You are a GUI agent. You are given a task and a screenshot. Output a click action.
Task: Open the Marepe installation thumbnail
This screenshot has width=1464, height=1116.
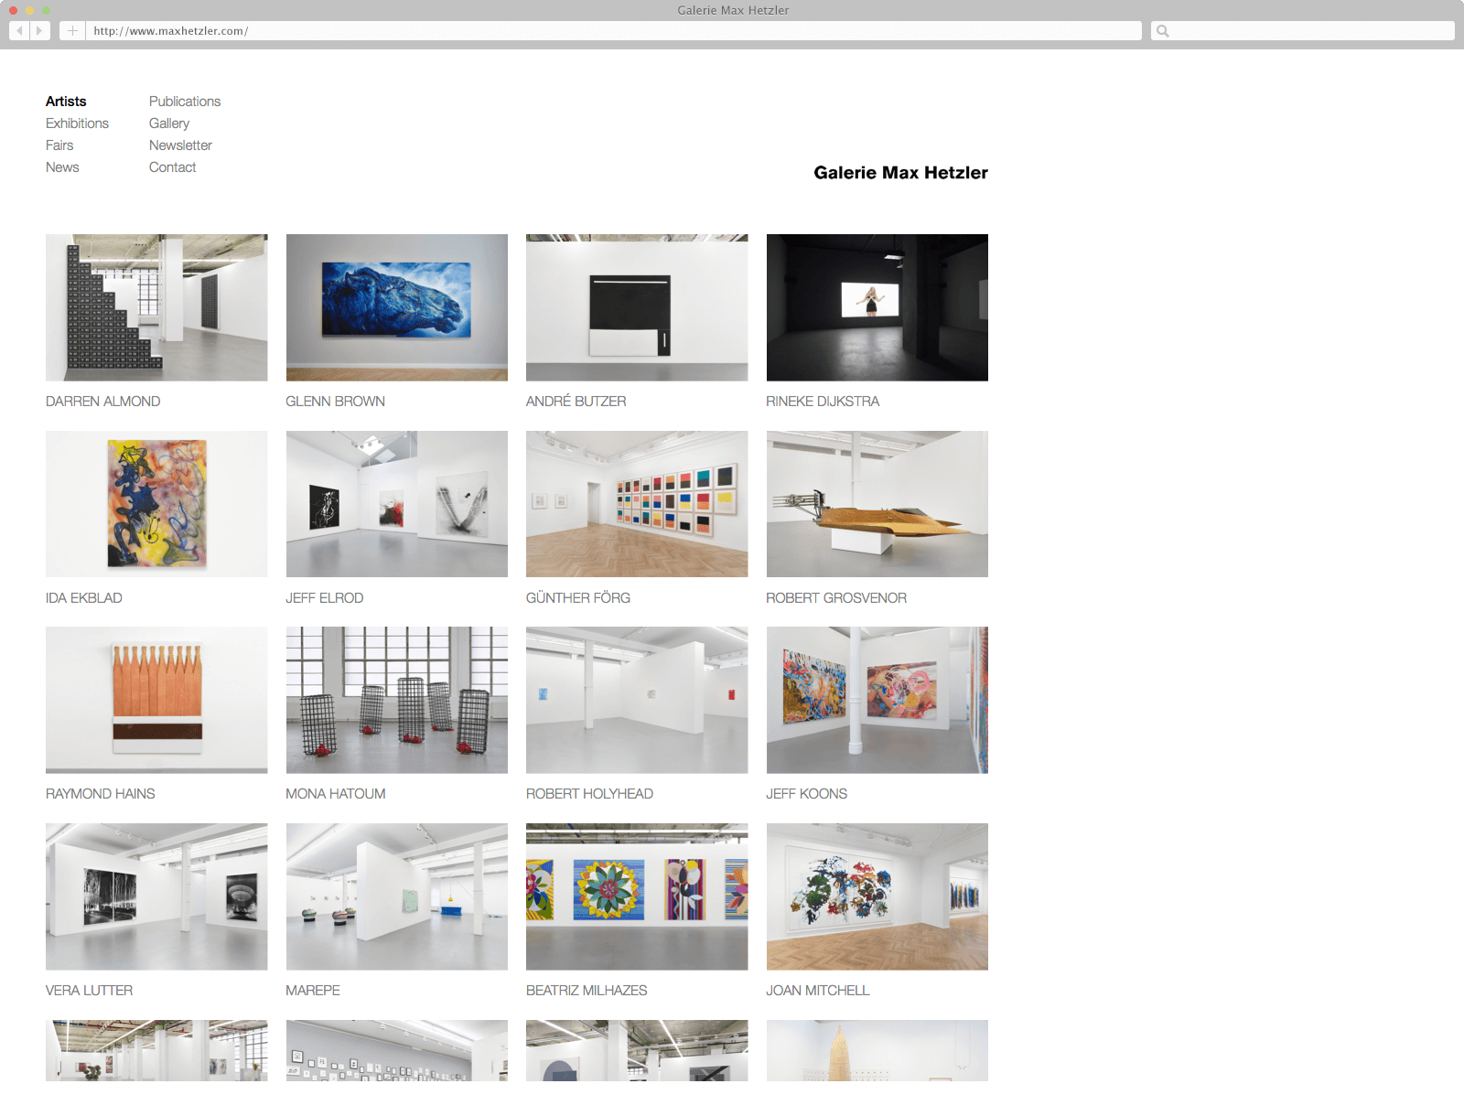pos(397,896)
